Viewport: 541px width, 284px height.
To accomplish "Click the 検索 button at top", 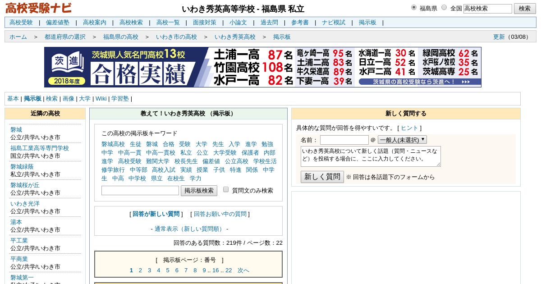I will click(x=525, y=9).
